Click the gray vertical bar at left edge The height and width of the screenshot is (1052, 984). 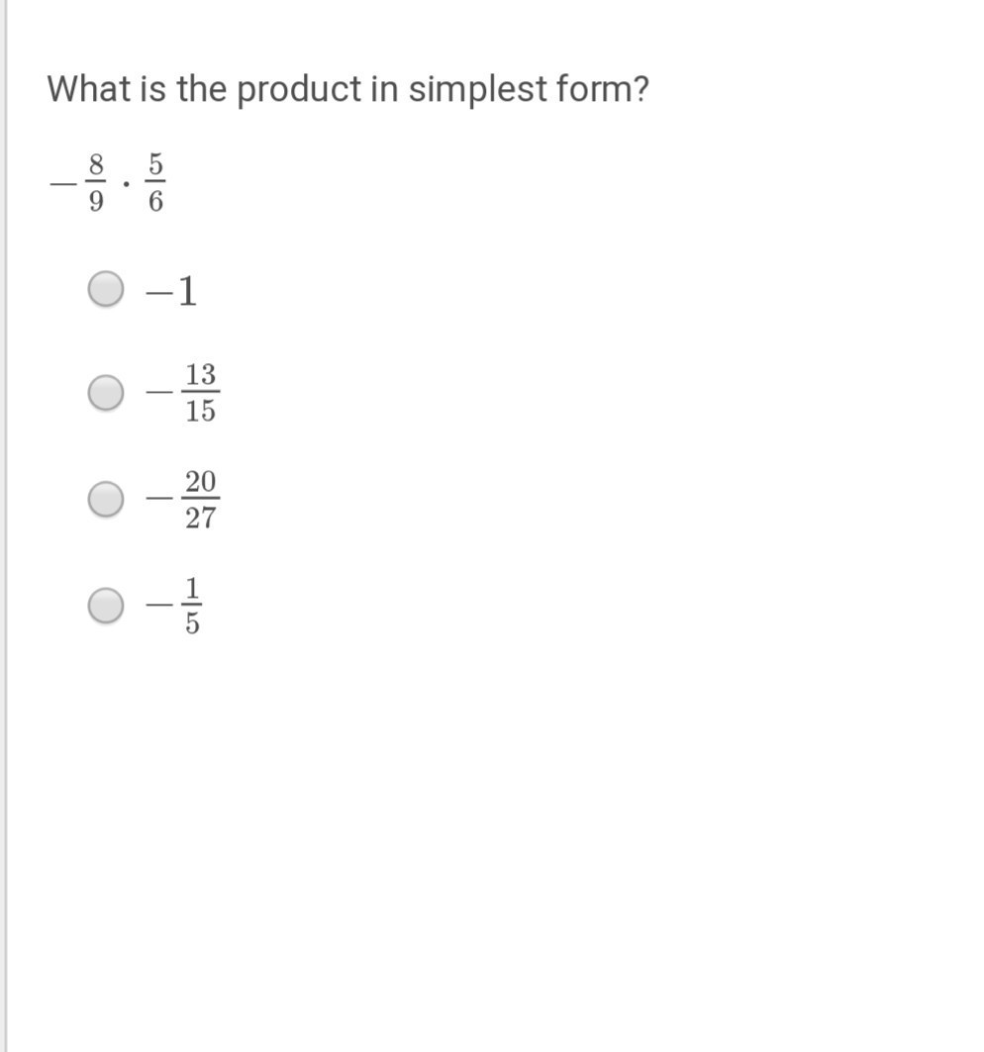point(5,526)
